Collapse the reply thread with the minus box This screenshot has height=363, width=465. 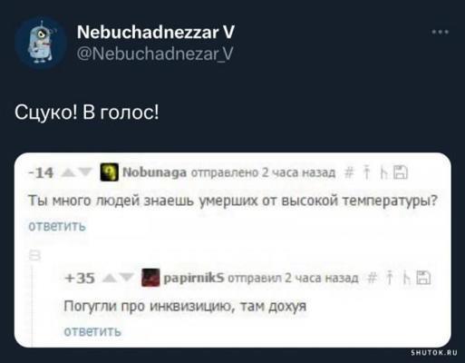pyautogui.click(x=34, y=256)
